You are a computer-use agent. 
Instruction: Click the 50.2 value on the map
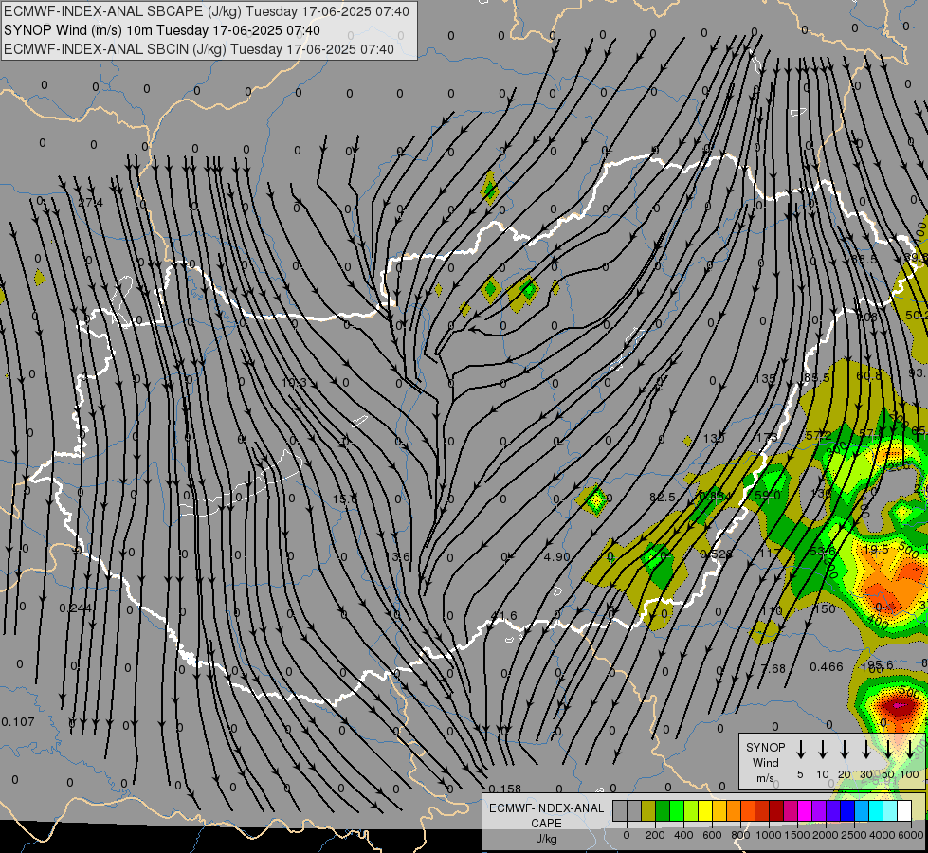point(917,316)
